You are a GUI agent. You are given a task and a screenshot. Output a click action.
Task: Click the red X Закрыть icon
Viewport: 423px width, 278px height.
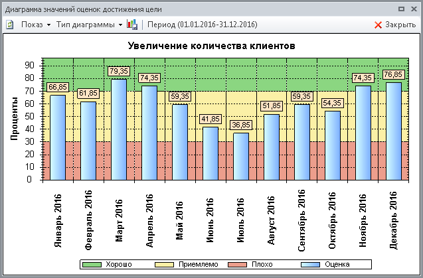point(379,25)
